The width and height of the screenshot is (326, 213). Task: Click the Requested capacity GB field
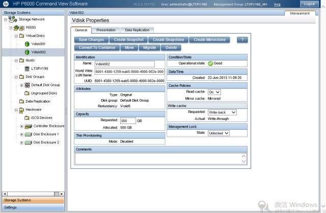coord(128,120)
